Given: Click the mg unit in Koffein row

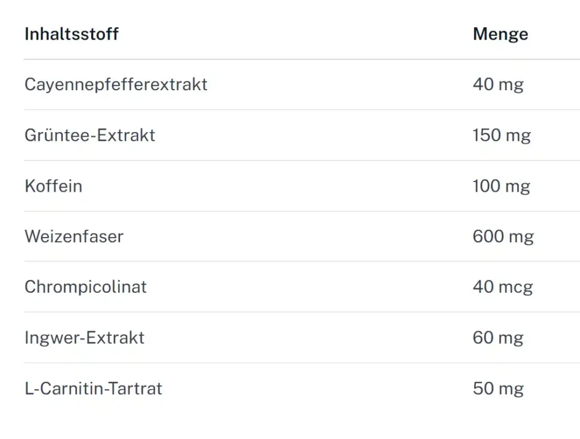Looking at the screenshot, I should [x=518, y=187].
